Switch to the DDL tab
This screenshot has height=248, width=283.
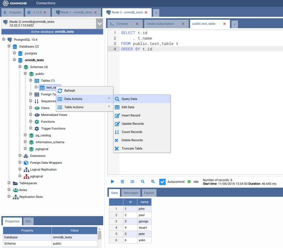pyautogui.click(x=28, y=221)
